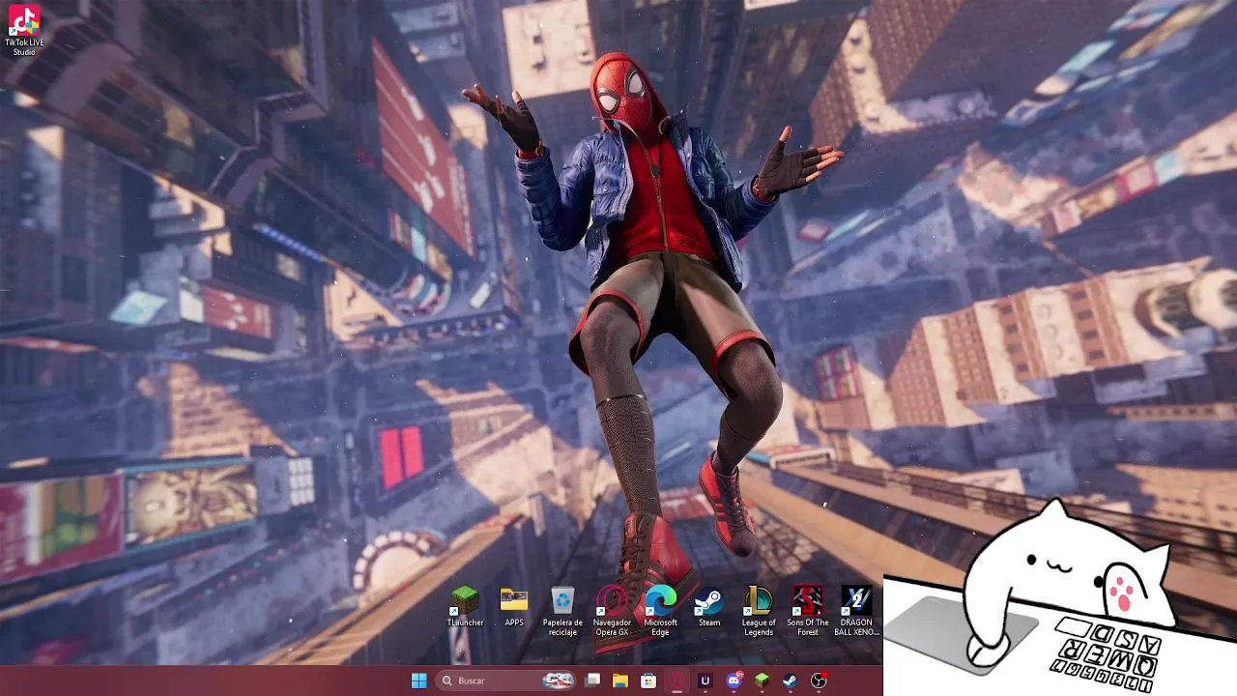
Task: Open OBS Studio from the taskbar
Action: (x=819, y=681)
